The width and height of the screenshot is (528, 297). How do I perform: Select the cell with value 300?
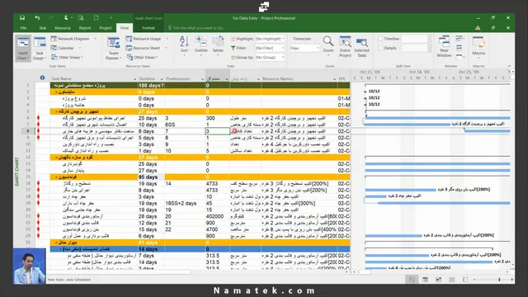click(x=218, y=118)
